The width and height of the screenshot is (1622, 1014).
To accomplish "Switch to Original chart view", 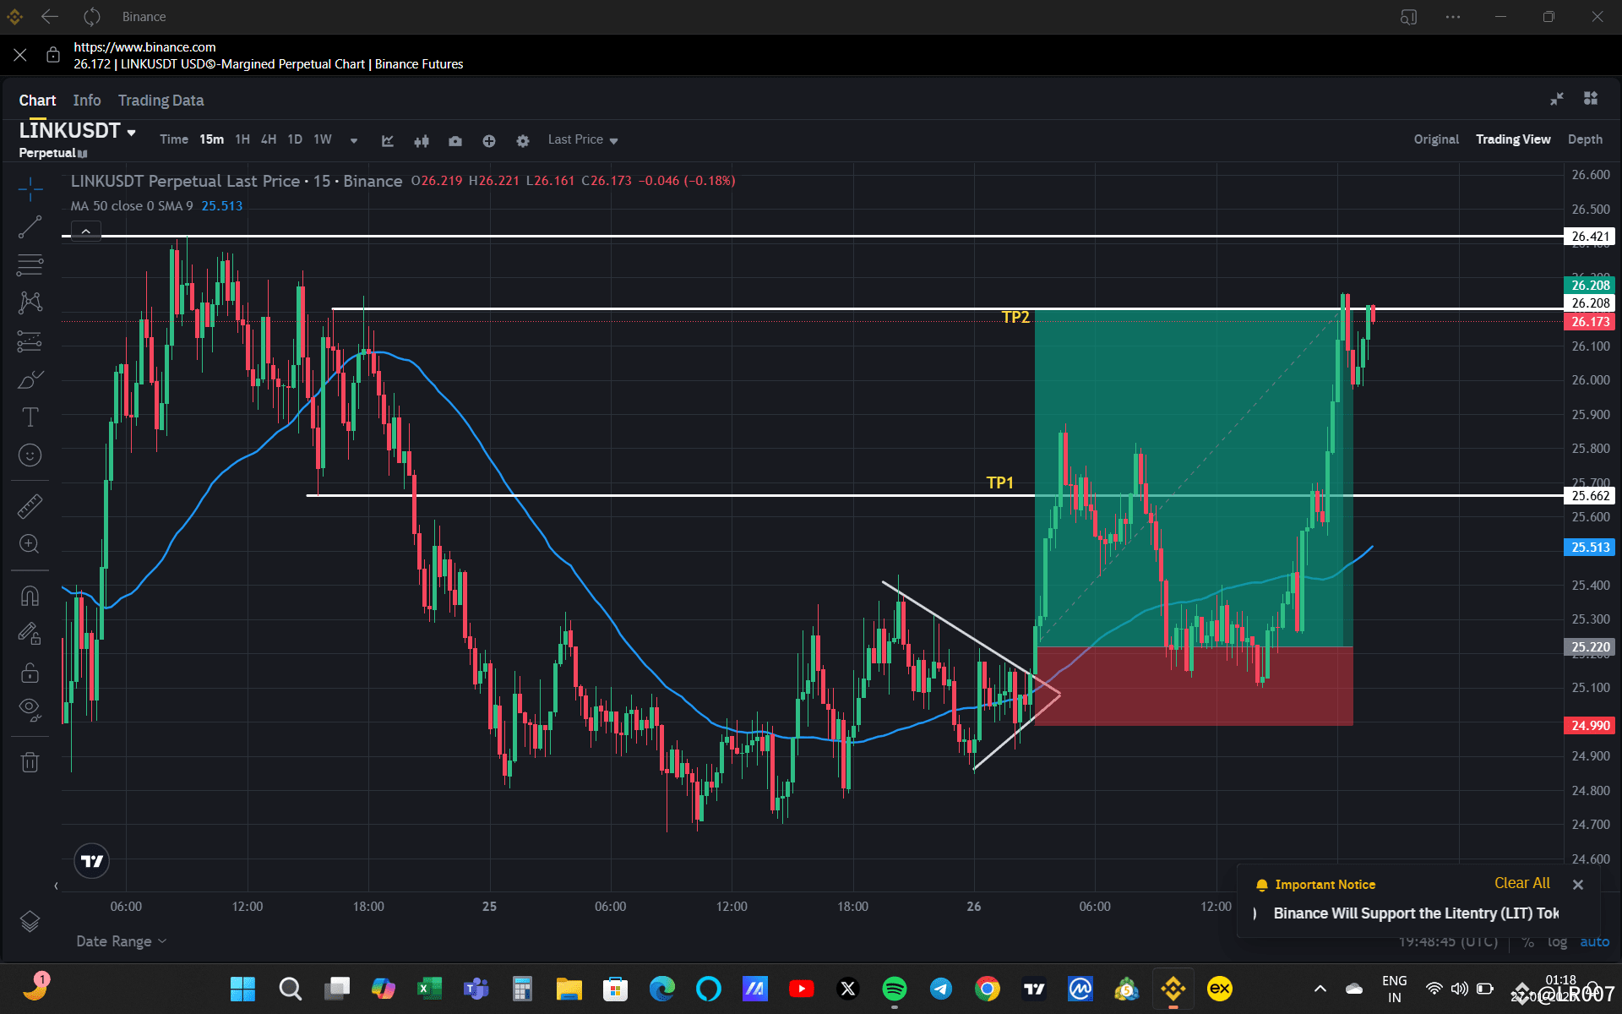I will tap(1436, 139).
